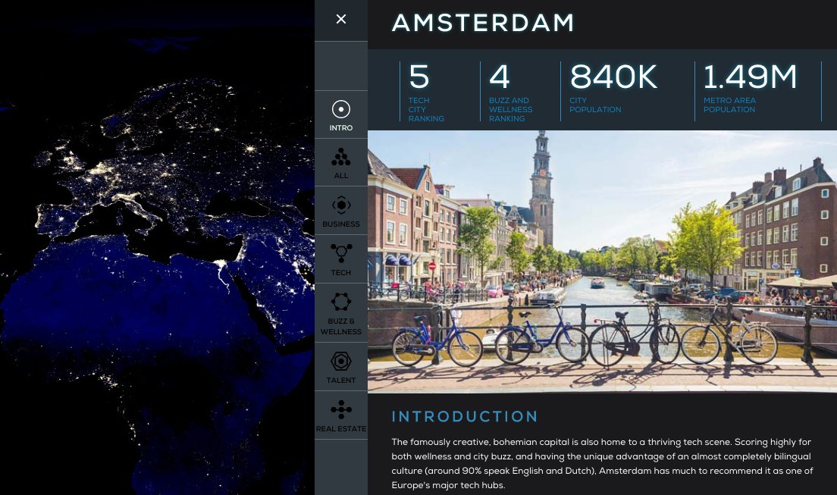Select the Intro target icon
This screenshot has width=837, height=495.
(x=341, y=111)
